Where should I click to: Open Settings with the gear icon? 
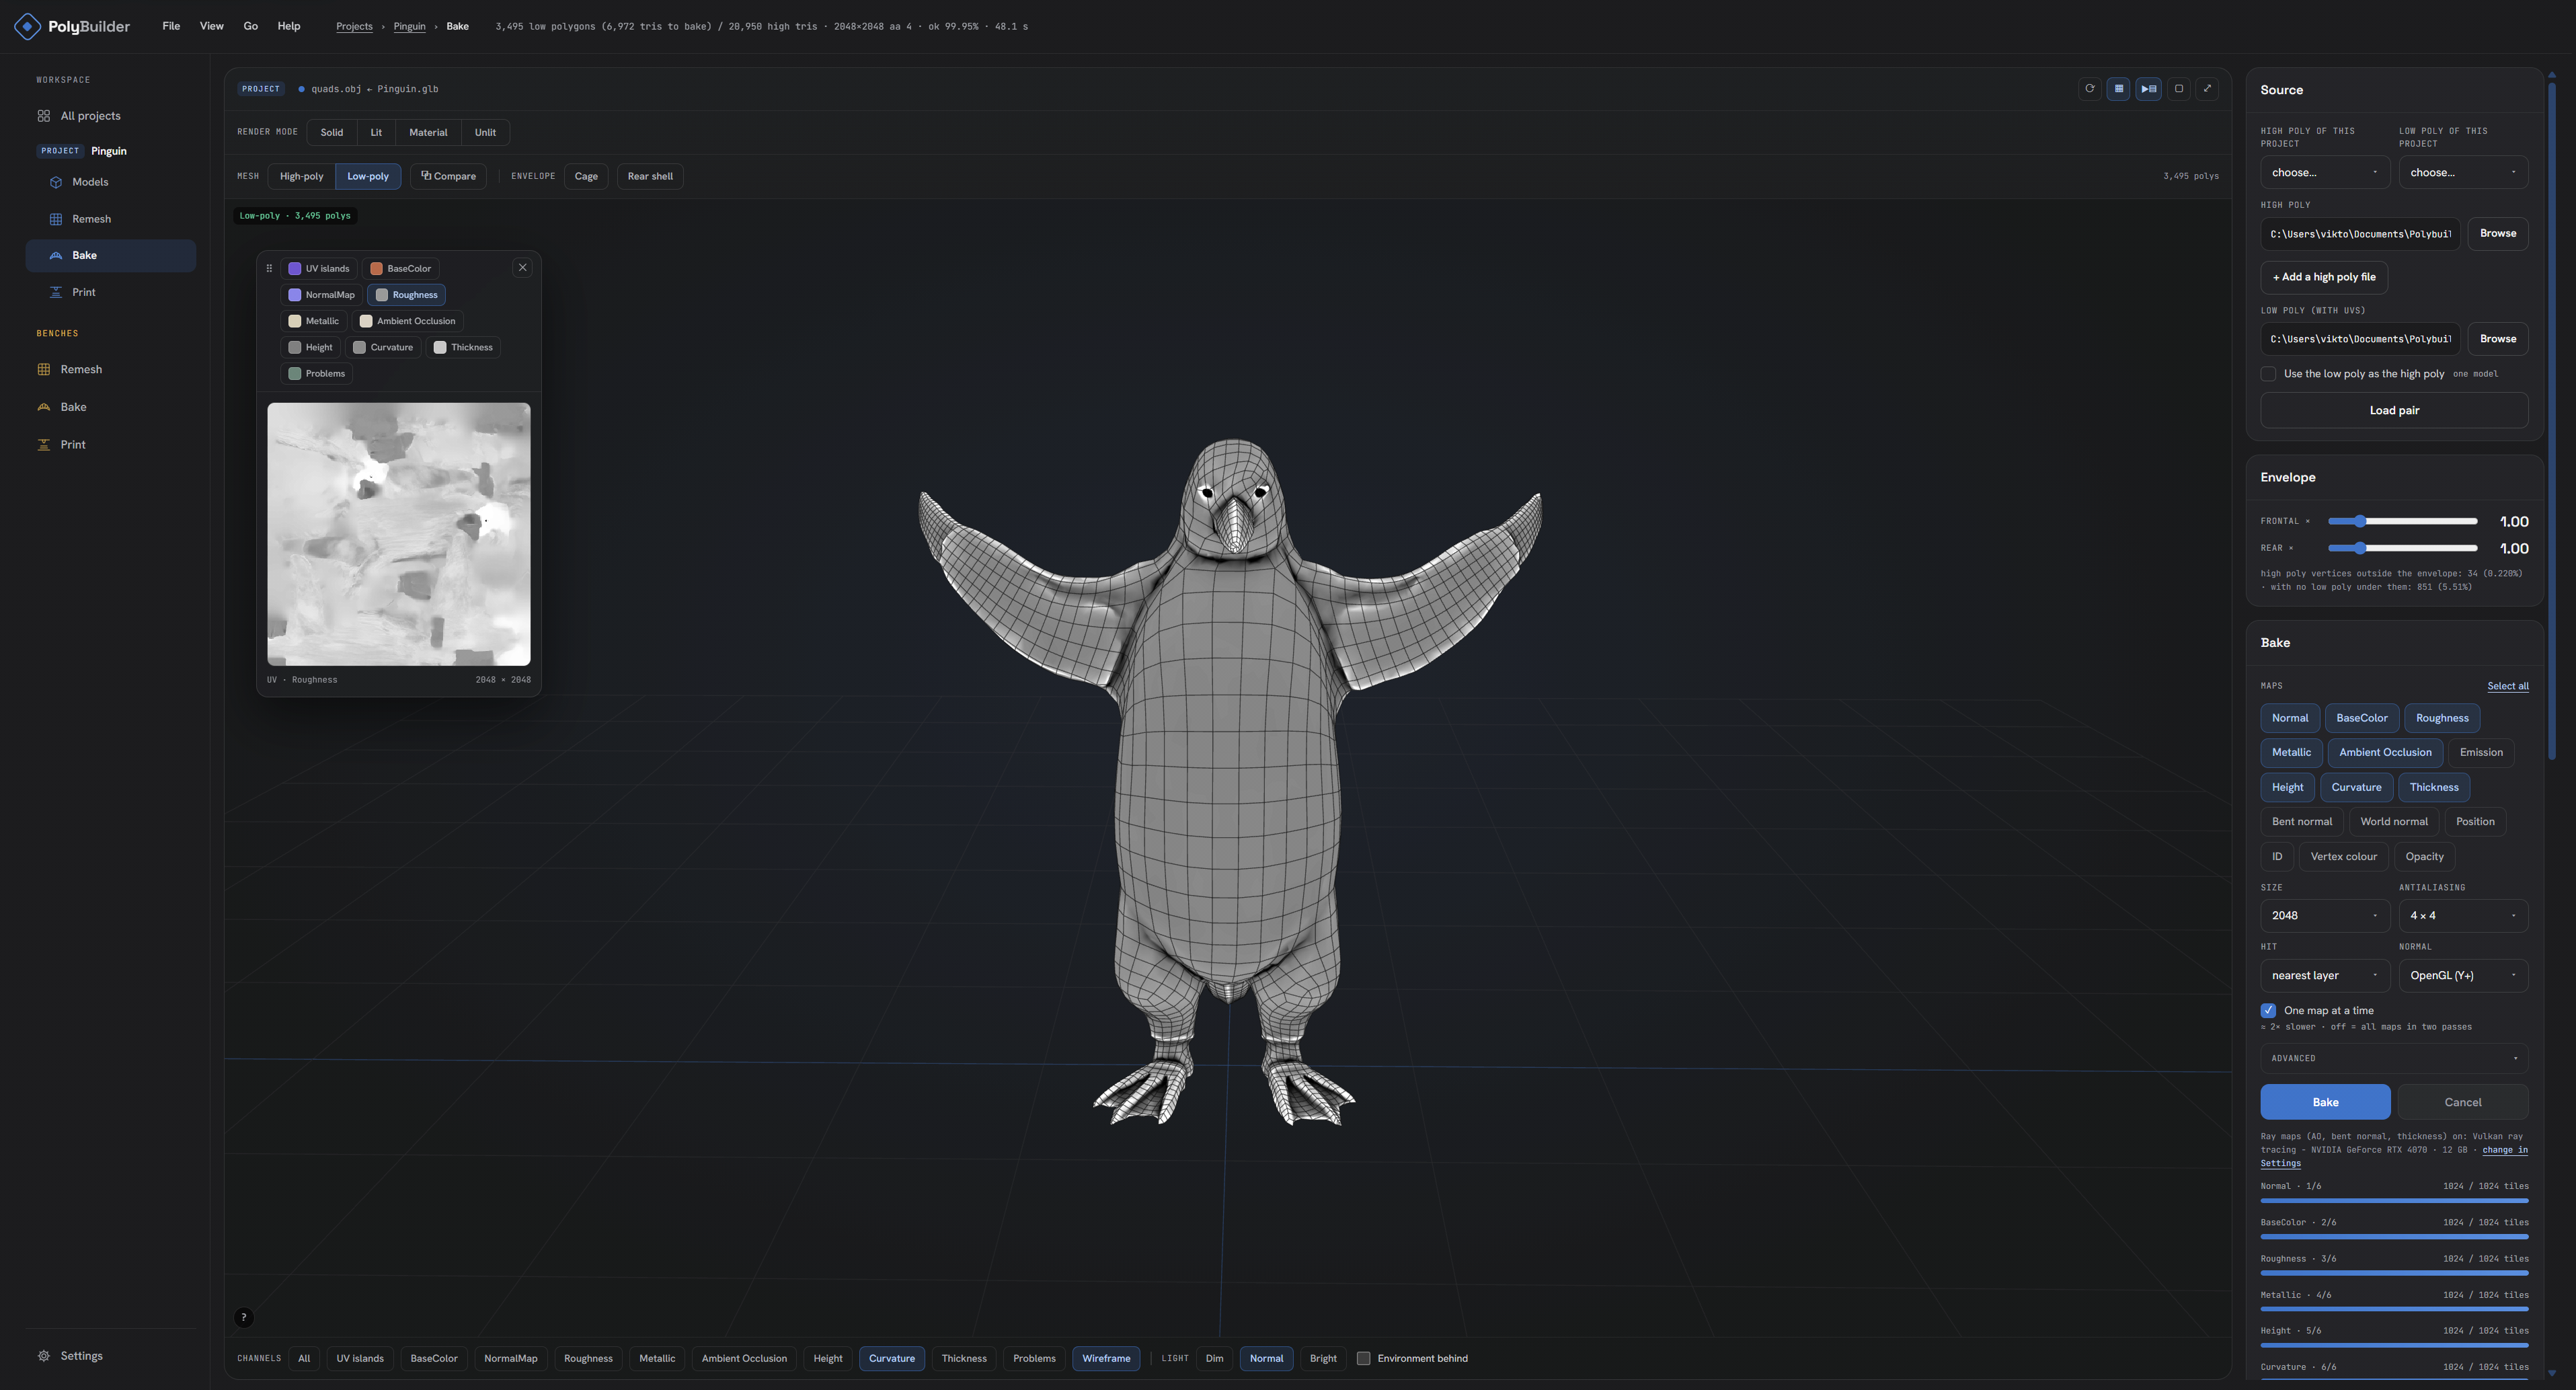(110, 1356)
